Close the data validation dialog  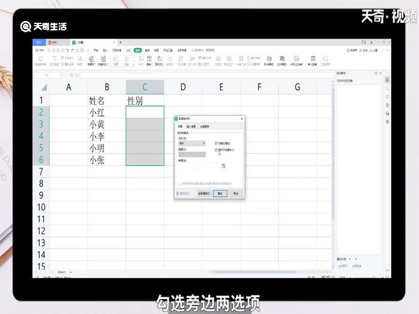pyautogui.click(x=242, y=118)
